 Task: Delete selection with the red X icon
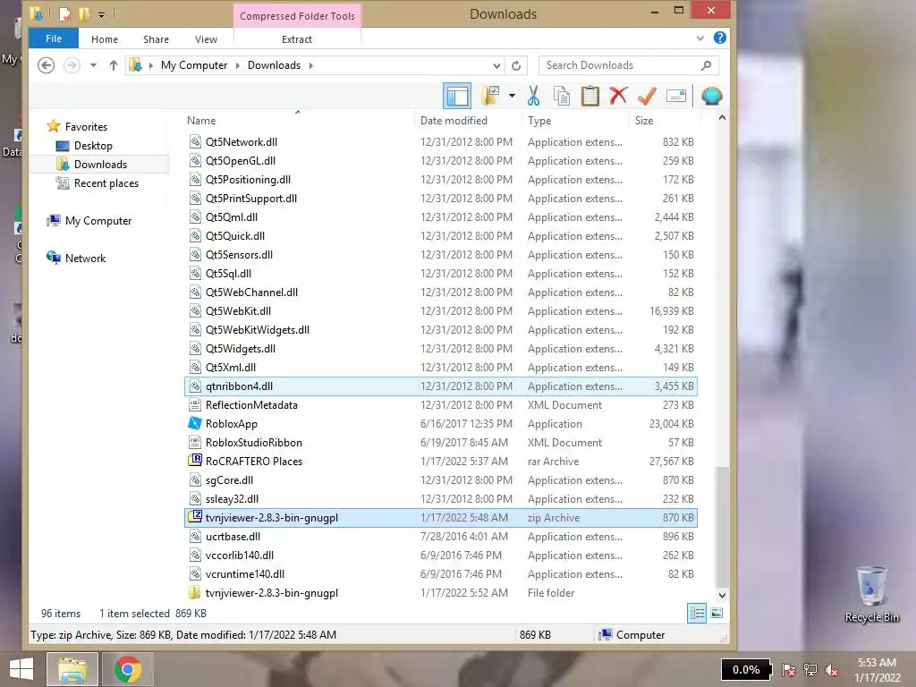click(618, 96)
